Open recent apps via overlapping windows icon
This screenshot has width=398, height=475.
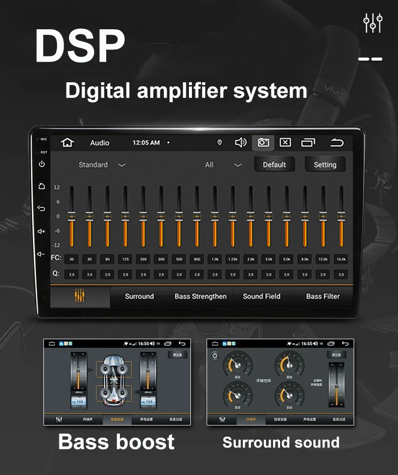pyautogui.click(x=308, y=142)
